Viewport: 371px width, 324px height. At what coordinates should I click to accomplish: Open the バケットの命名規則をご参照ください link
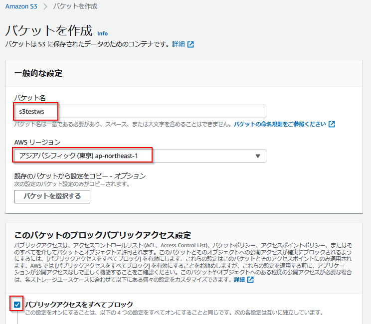[x=280, y=124]
